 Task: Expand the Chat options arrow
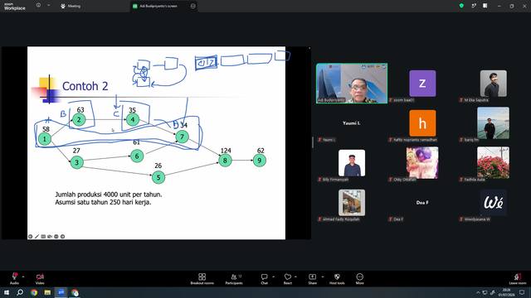pyautogui.click(x=273, y=276)
